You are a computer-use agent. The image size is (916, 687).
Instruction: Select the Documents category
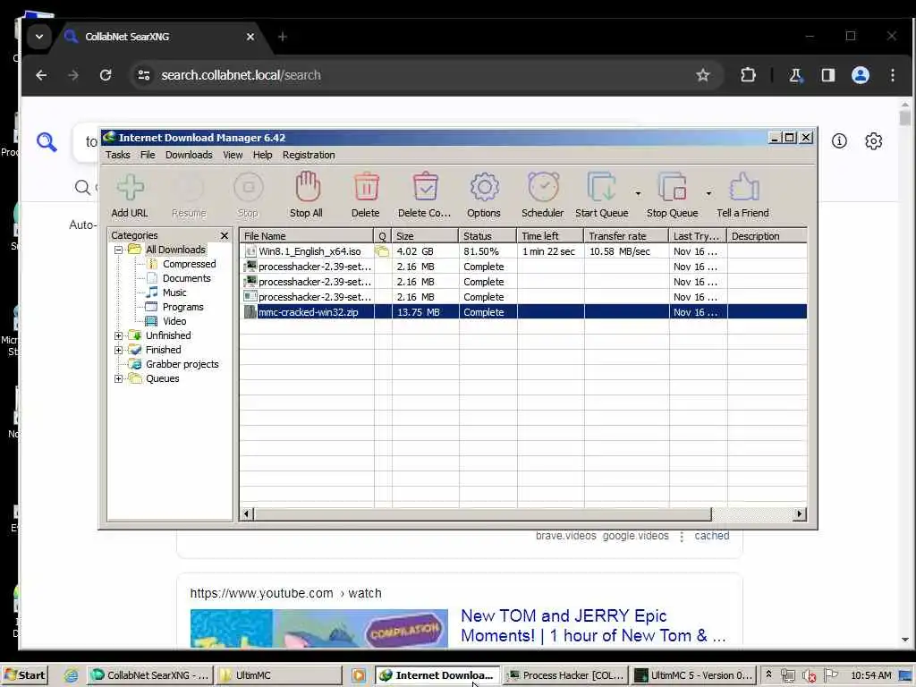click(186, 279)
